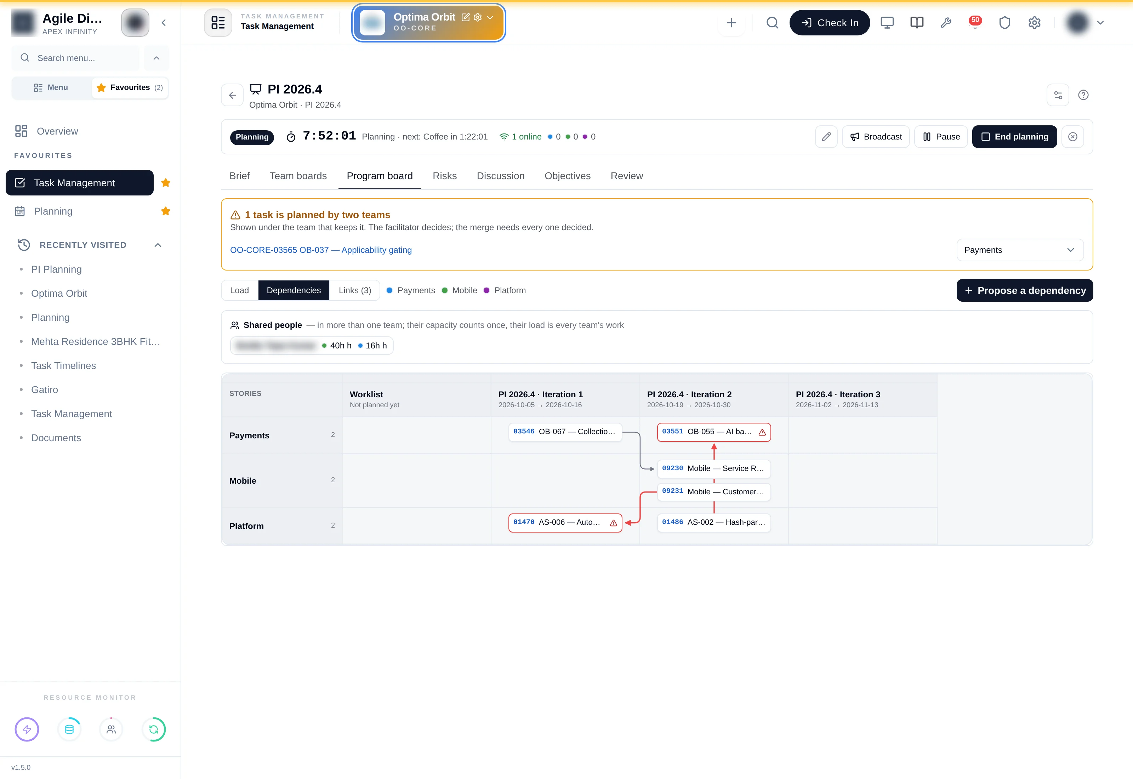
Task: Click Propose a dependency button
Action: click(x=1025, y=290)
